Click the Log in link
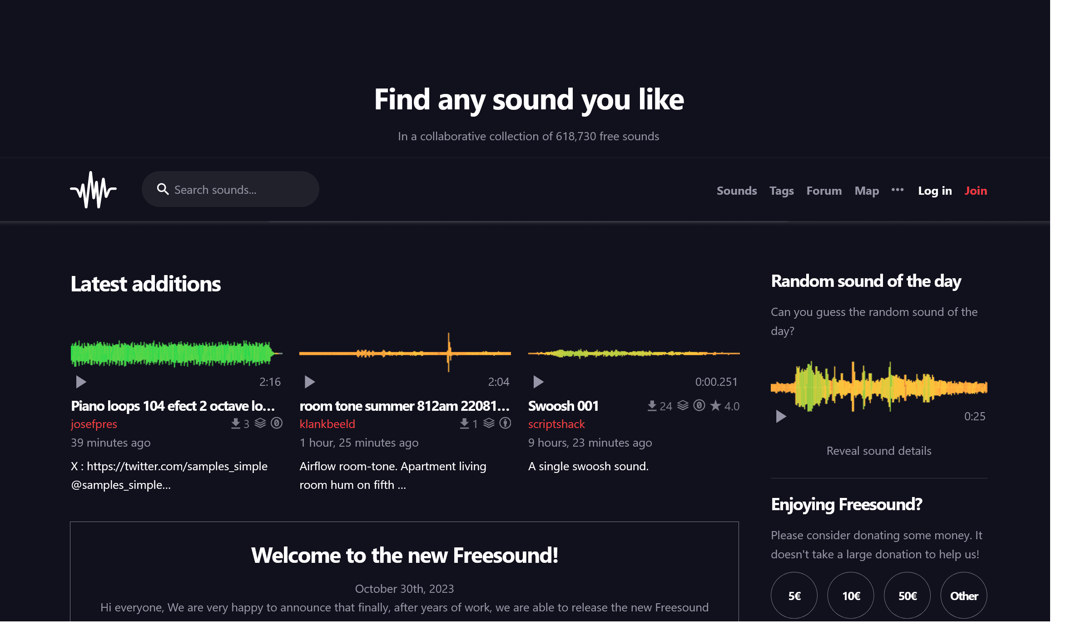The image size is (1081, 640). coord(935,191)
